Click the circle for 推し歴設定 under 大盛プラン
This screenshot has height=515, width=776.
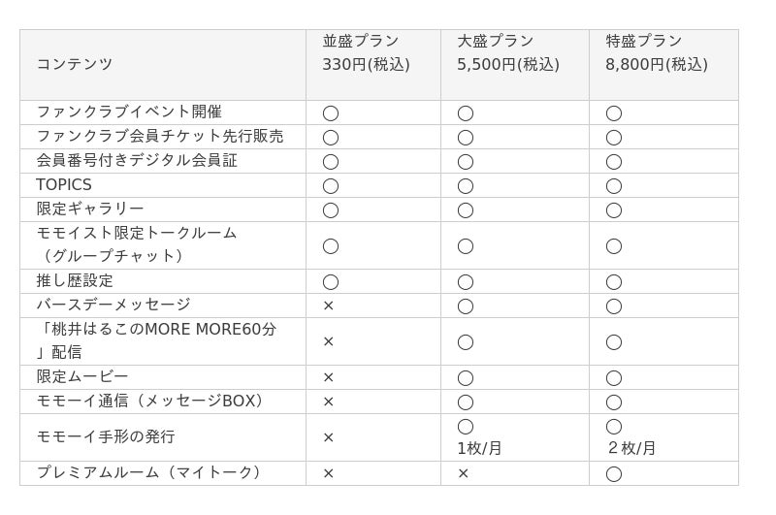pos(466,282)
